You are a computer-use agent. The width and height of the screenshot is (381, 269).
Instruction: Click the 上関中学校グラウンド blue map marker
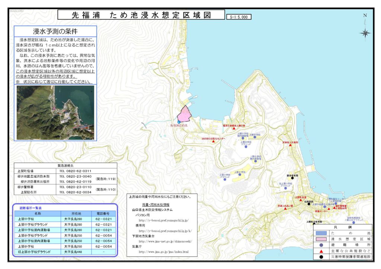click(x=246, y=146)
